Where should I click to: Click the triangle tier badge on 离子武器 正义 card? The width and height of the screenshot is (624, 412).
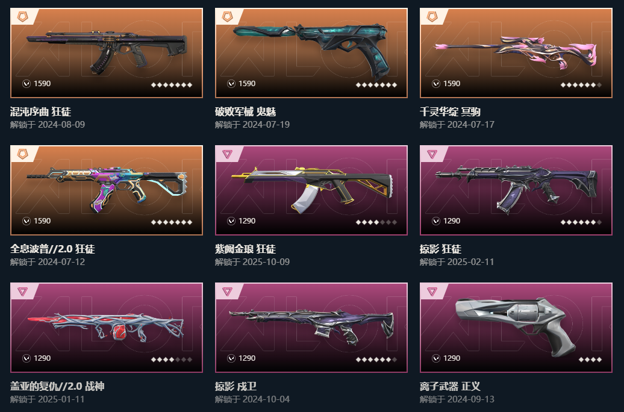[432, 292]
